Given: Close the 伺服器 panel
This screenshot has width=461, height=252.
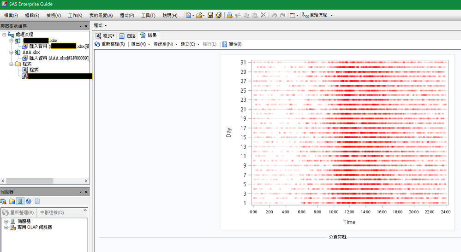Looking at the screenshot, I should (x=86, y=192).
